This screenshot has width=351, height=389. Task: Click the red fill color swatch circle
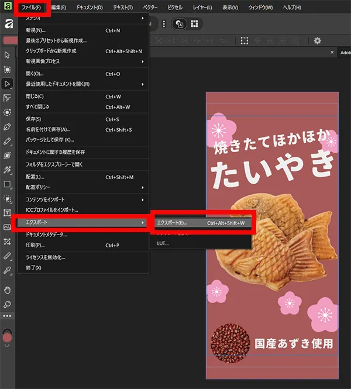coord(7,336)
